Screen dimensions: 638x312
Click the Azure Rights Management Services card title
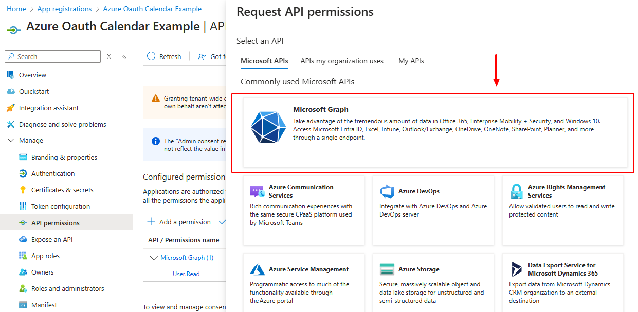567,191
